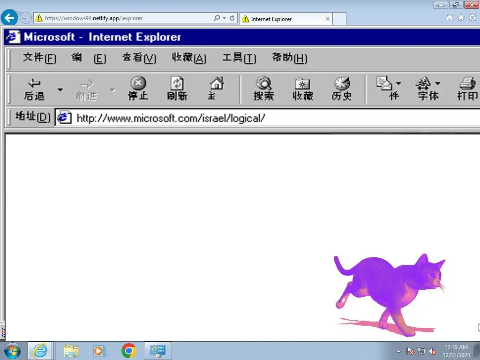The height and width of the screenshot is (360, 480).
Task: Click the 搜索 (Search) toolbar icon
Action: pyautogui.click(x=263, y=89)
